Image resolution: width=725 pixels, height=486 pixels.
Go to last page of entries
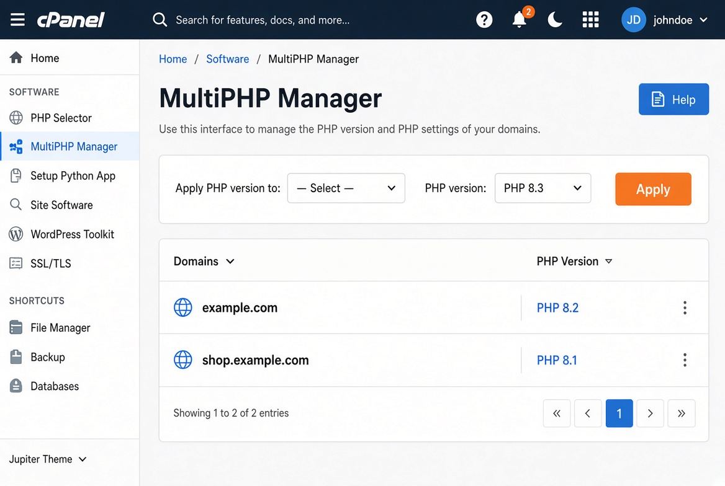tap(682, 413)
